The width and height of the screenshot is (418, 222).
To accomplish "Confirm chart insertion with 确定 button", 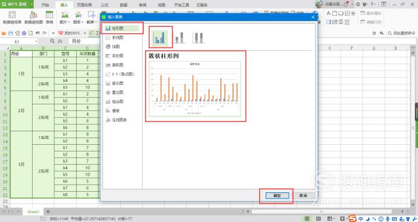I will (277, 195).
